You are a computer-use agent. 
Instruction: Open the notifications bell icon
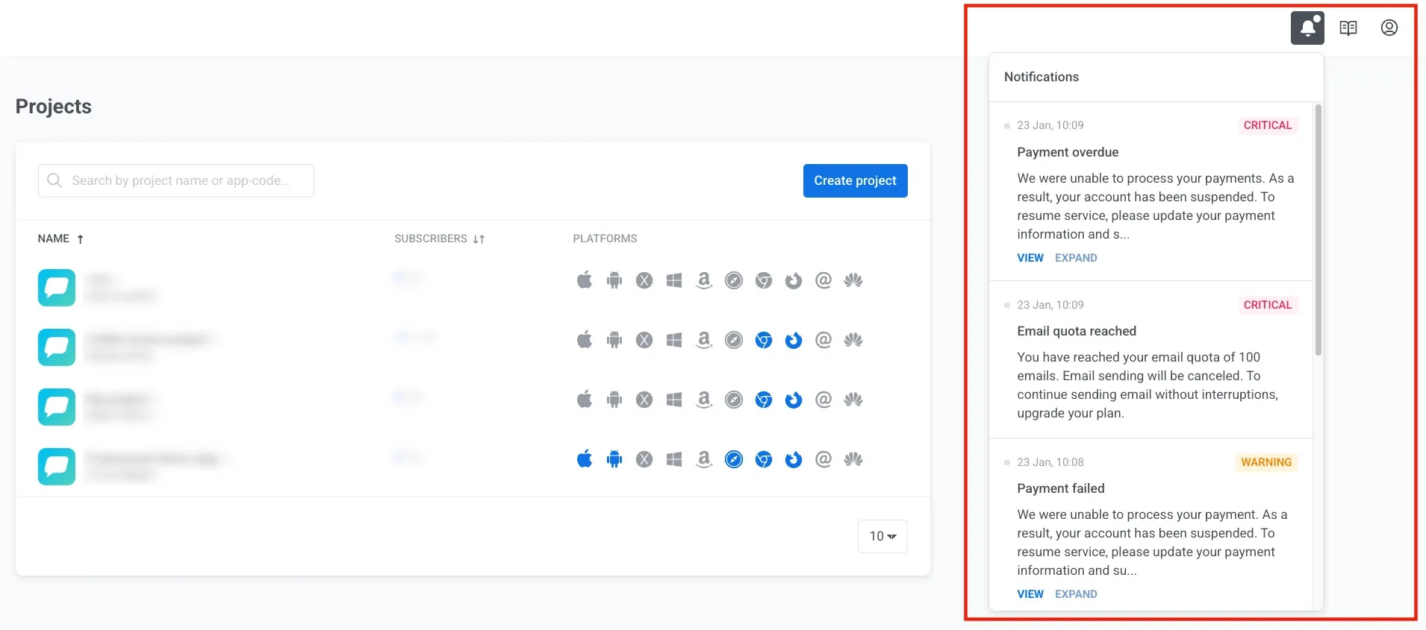pos(1307,28)
